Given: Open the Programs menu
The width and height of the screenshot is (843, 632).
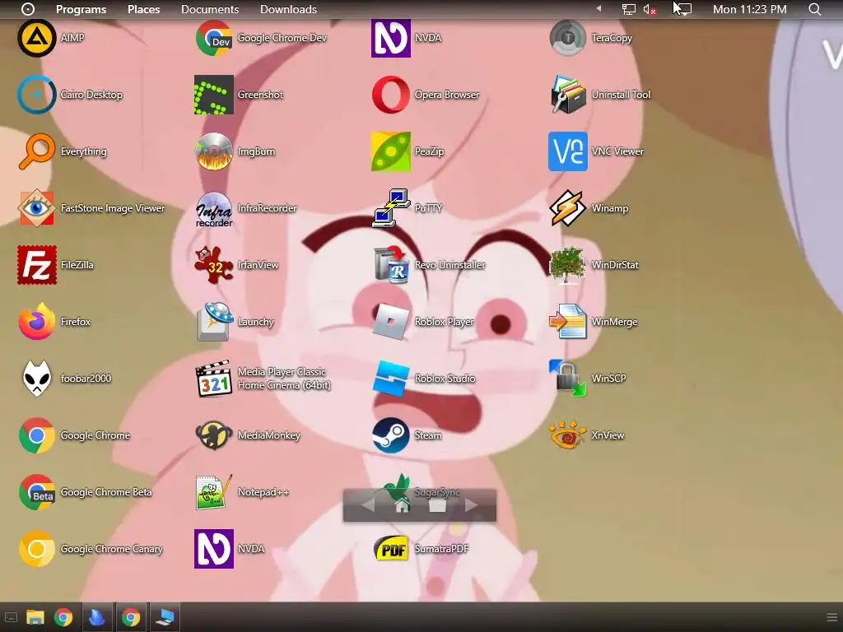Looking at the screenshot, I should tap(81, 9).
